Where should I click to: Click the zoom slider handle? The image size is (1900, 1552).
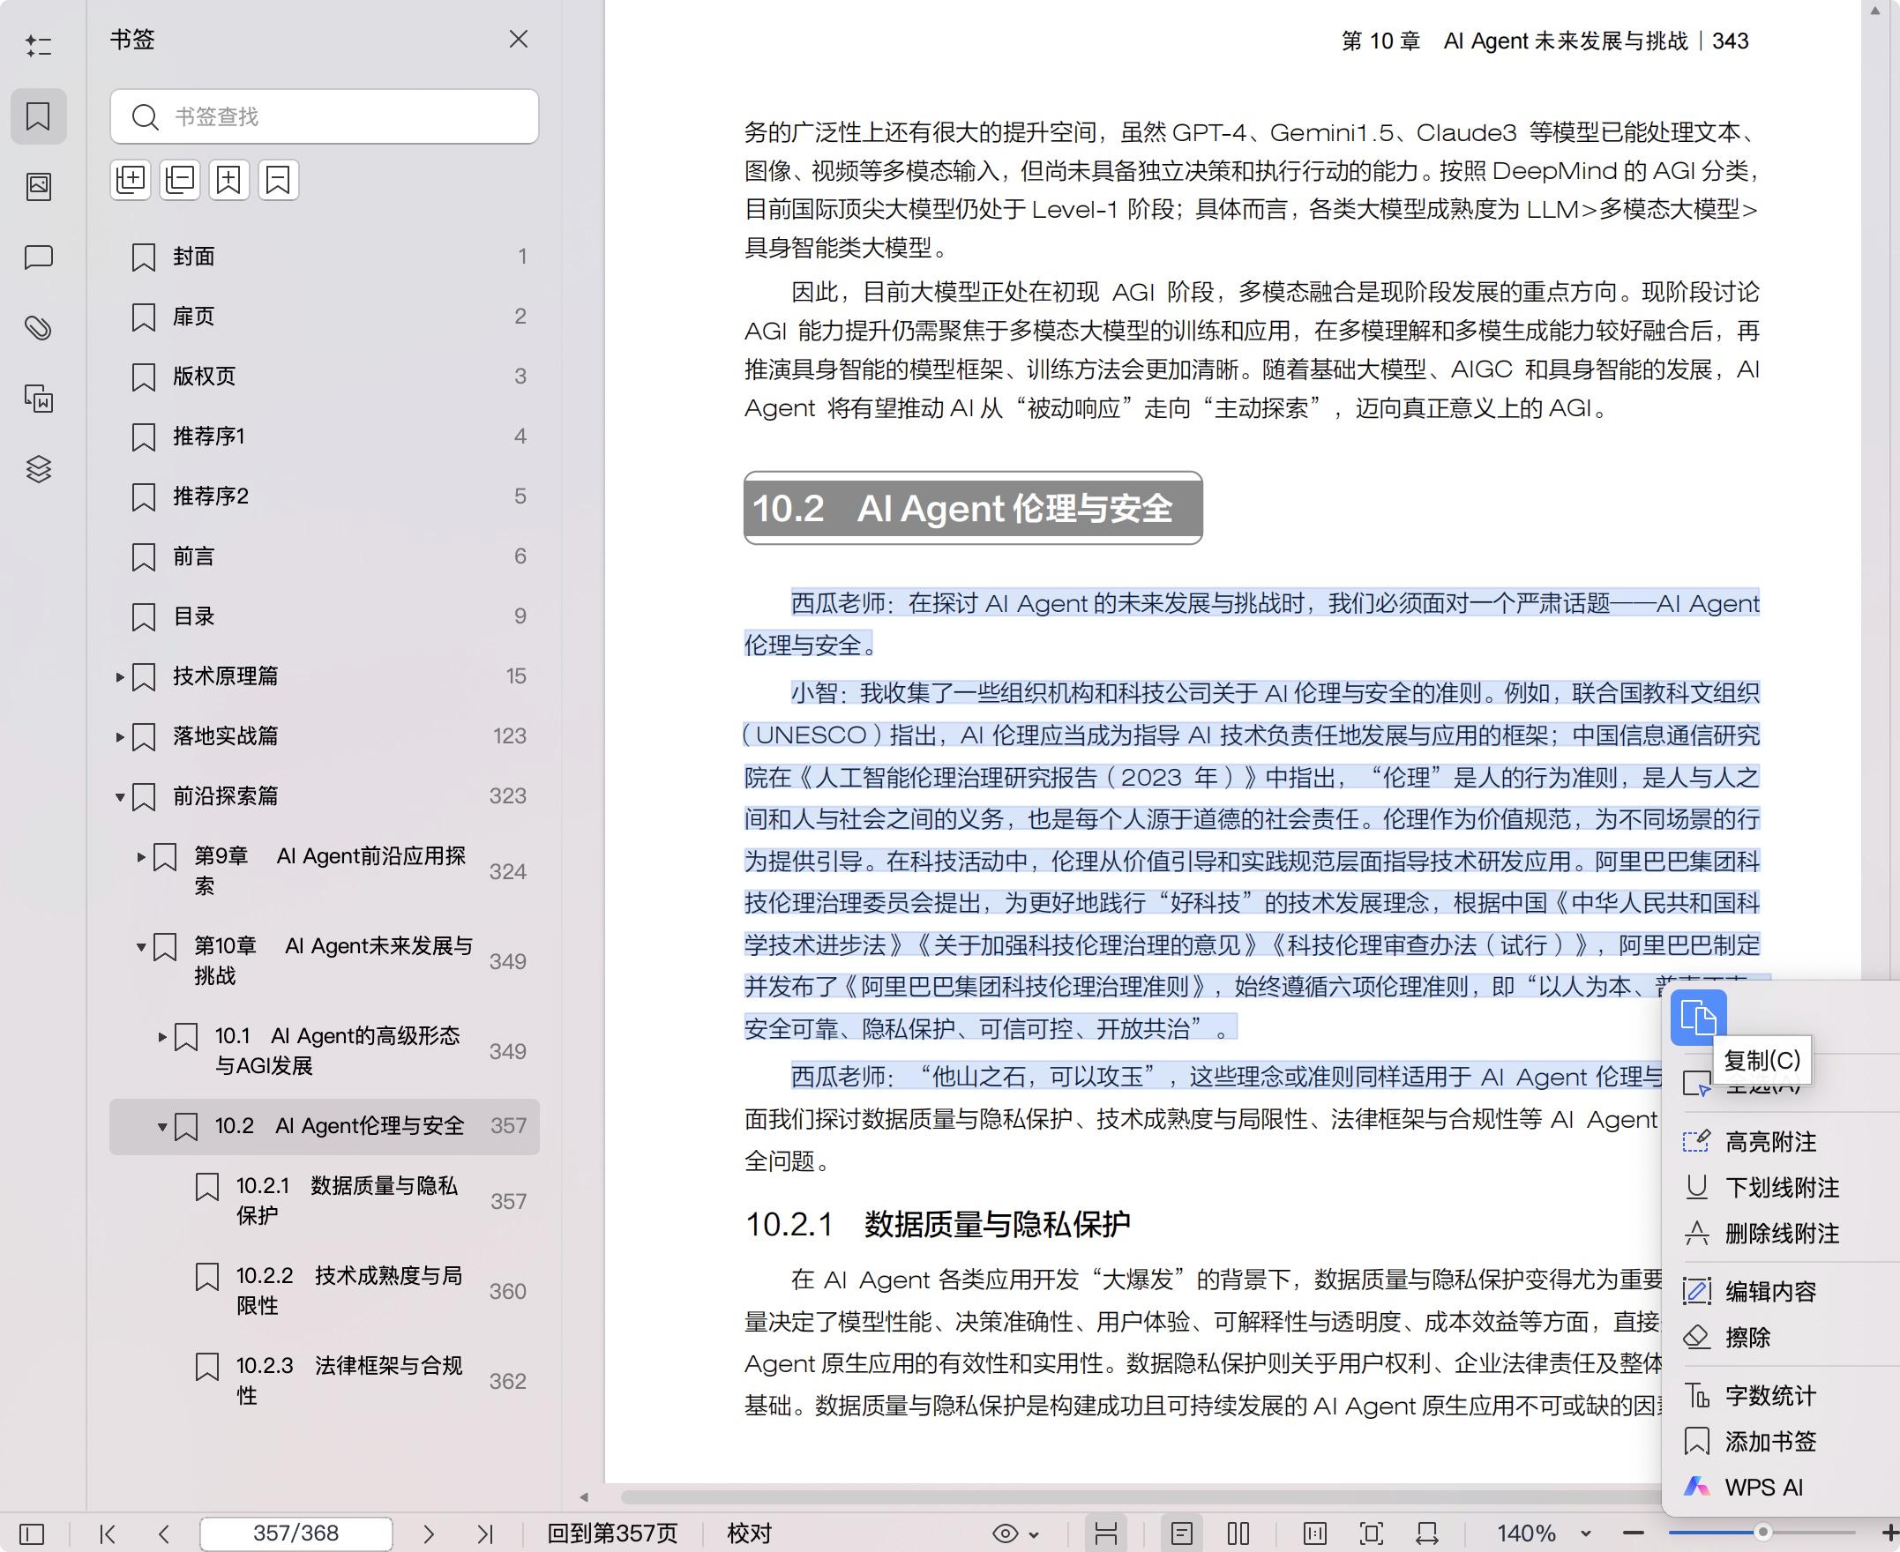pyautogui.click(x=1762, y=1533)
